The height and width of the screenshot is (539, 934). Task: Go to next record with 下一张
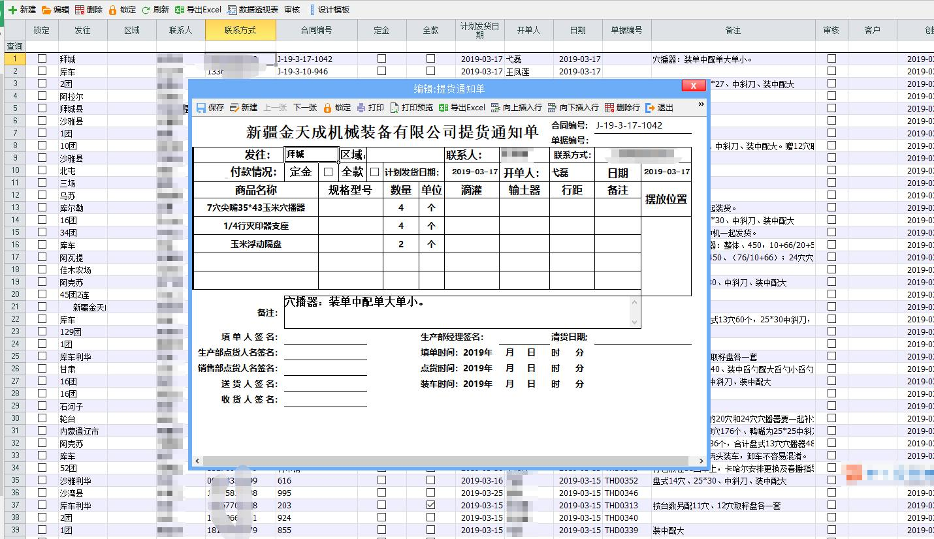[305, 108]
